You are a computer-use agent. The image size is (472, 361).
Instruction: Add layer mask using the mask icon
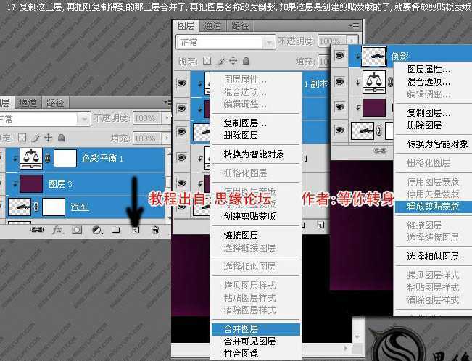tap(76, 231)
